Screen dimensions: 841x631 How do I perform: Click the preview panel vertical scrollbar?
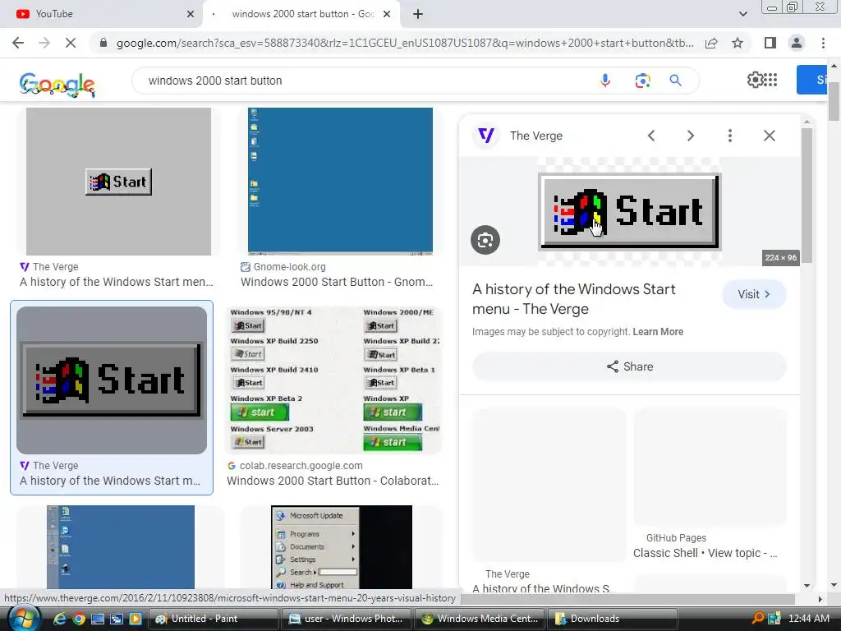point(807,196)
